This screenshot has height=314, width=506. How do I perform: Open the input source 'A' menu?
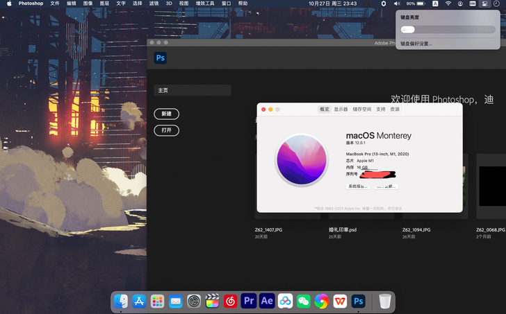tap(435, 3)
